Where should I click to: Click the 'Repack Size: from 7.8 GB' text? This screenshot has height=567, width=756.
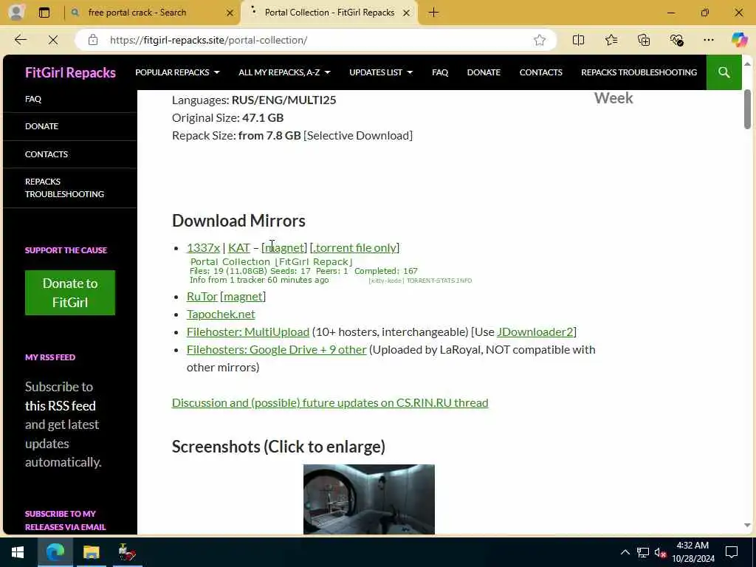pyautogui.click(x=236, y=136)
